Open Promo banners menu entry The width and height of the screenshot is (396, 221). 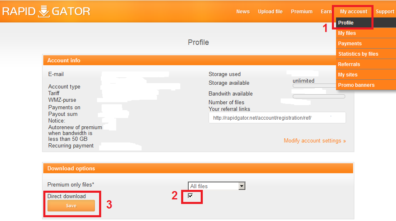point(366,85)
